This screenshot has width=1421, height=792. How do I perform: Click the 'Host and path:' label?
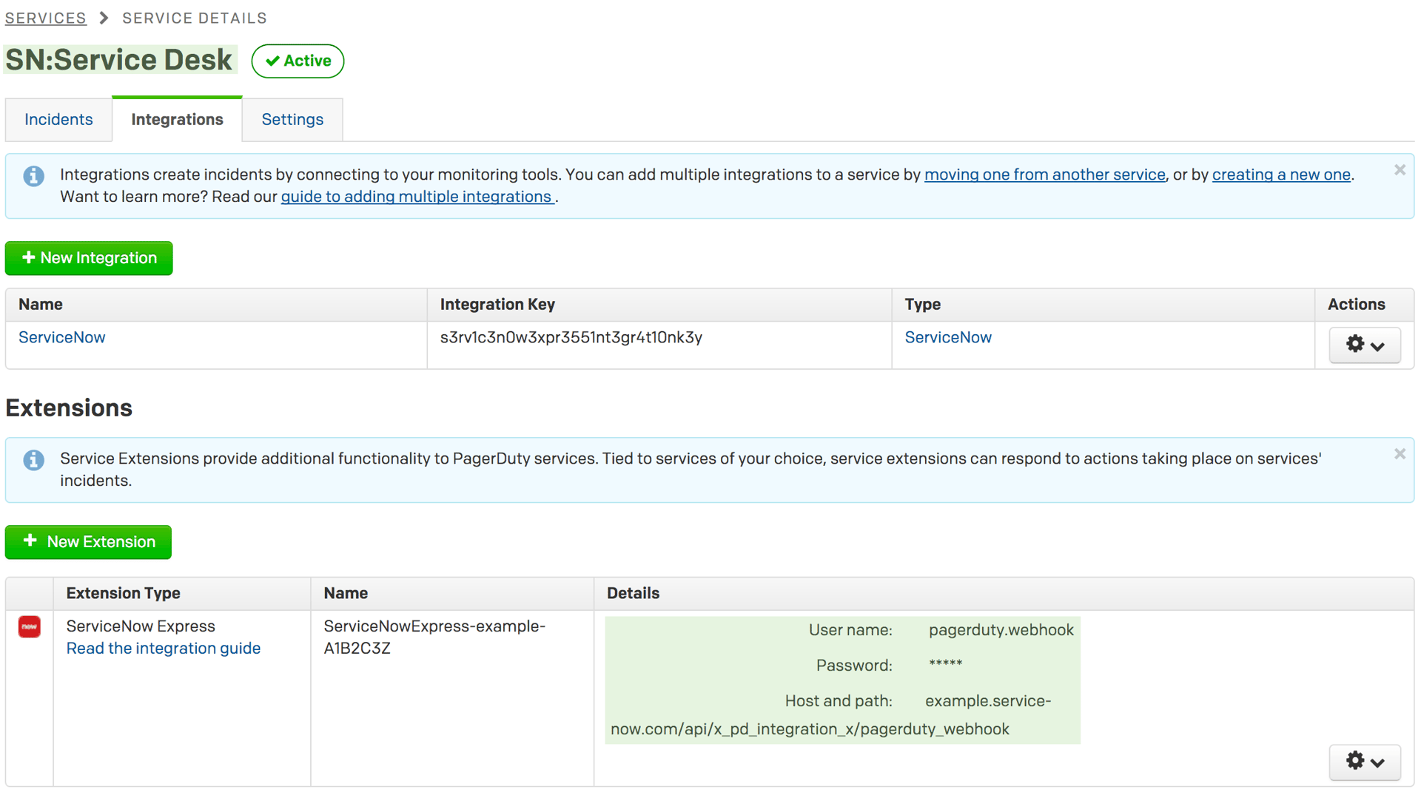(839, 701)
